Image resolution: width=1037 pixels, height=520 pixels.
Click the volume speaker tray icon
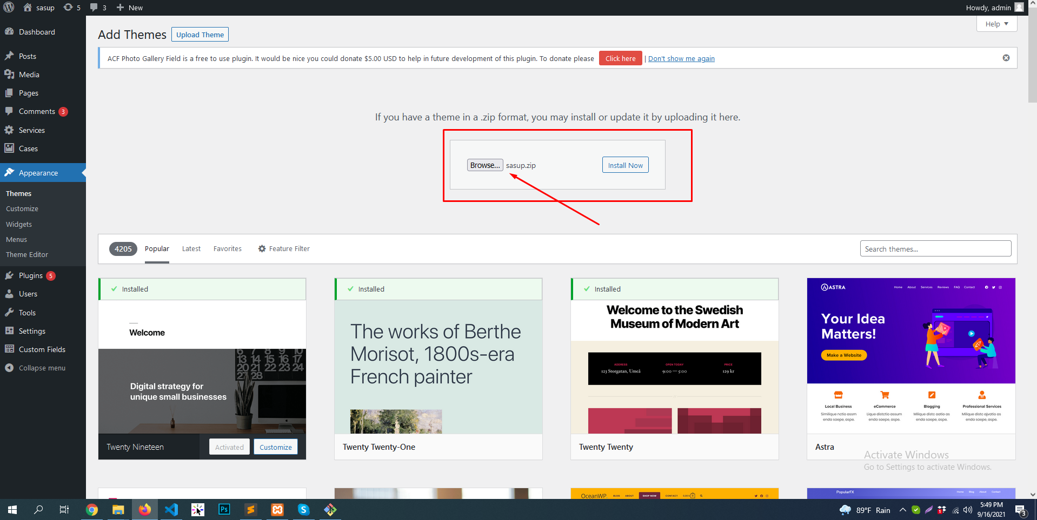968,510
